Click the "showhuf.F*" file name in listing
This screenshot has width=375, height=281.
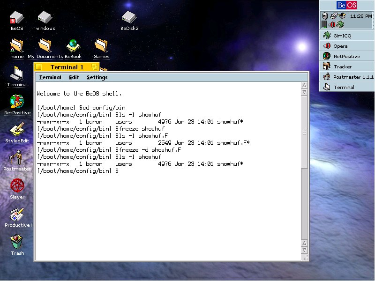pos(233,143)
